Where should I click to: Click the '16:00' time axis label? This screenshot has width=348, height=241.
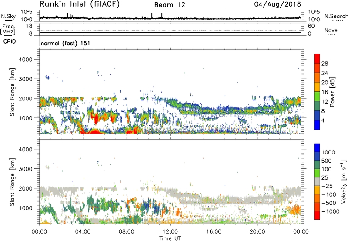[214, 232]
